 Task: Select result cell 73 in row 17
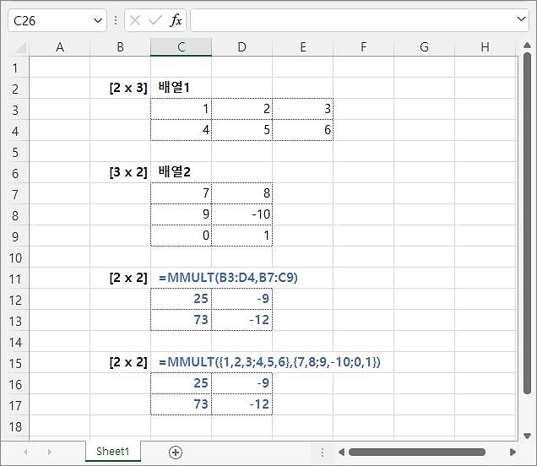tap(182, 404)
